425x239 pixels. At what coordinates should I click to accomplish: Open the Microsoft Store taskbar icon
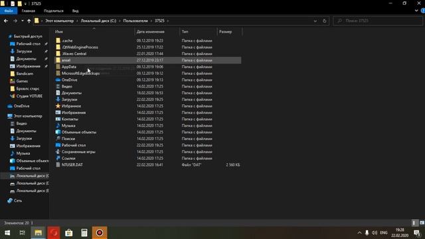click(69, 233)
